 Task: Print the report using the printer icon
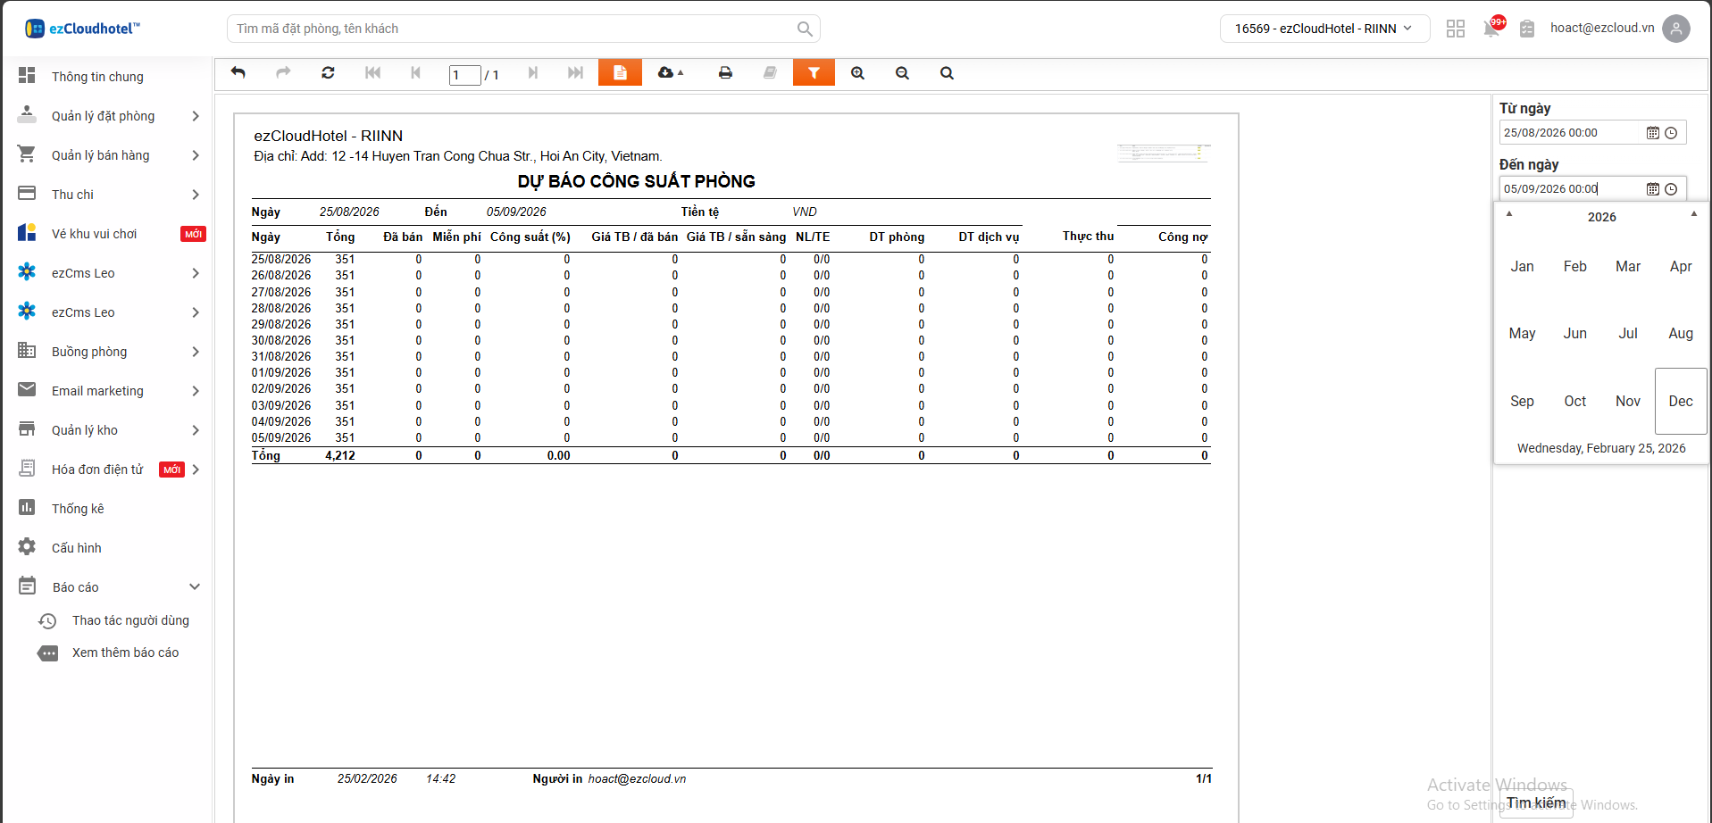pos(725,73)
